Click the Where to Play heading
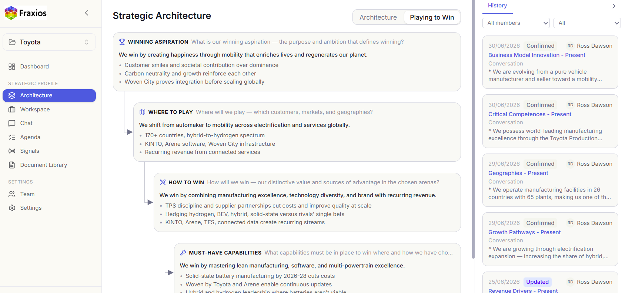 171,112
